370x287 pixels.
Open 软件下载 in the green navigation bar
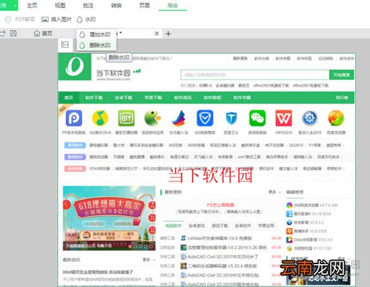(94, 97)
